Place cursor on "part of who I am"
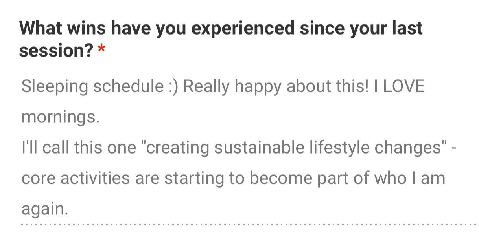Image resolution: width=479 pixels, height=234 pixels. coord(377,179)
